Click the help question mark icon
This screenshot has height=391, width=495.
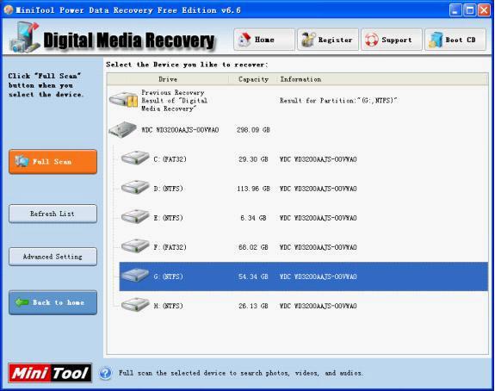105,373
